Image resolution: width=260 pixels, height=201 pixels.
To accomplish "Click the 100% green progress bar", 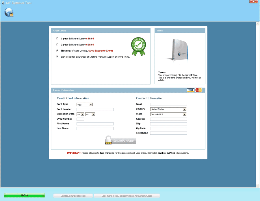I will coord(24,196).
